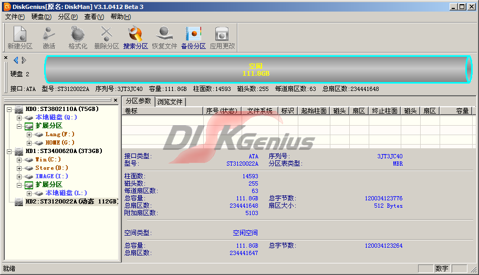Select HD2:ST3120022A in the disk tree
This screenshot has width=479, height=275.
pos(71,201)
